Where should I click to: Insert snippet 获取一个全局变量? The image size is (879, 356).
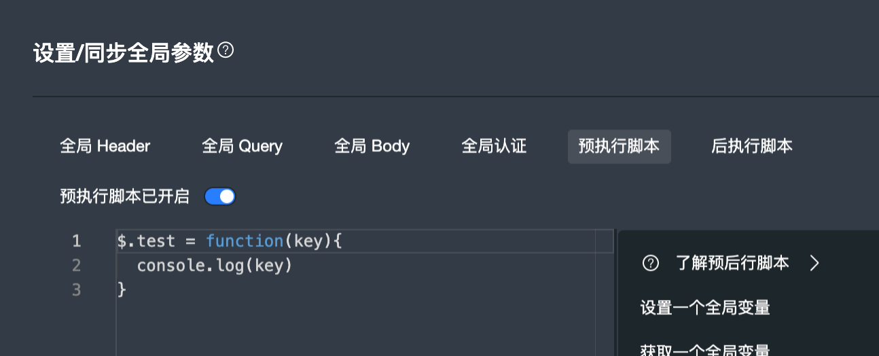point(705,351)
